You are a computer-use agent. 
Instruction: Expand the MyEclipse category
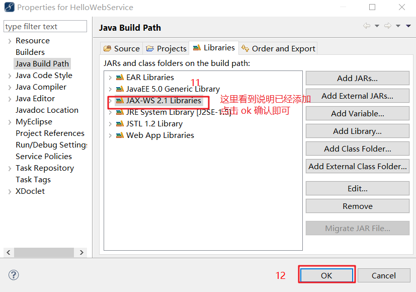pos(10,122)
